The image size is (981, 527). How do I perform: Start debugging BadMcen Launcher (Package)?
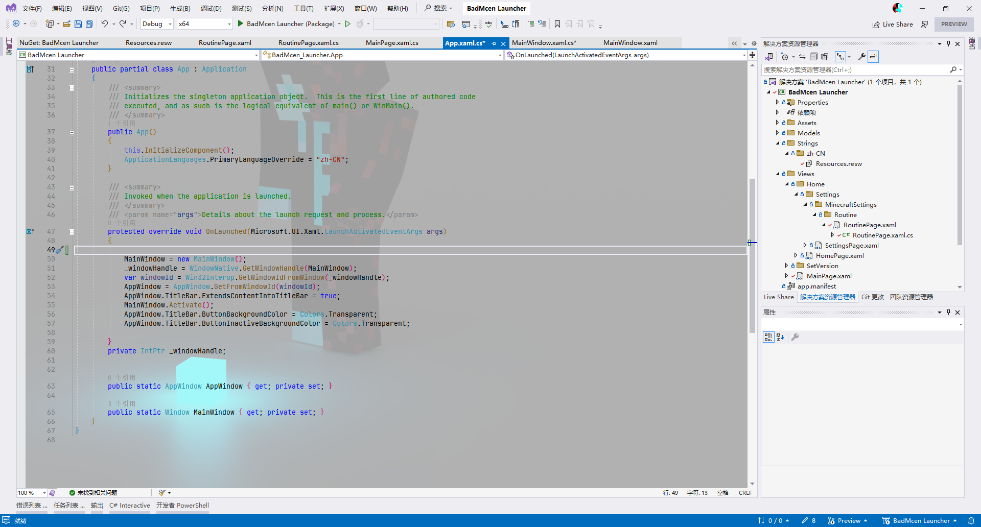[240, 23]
